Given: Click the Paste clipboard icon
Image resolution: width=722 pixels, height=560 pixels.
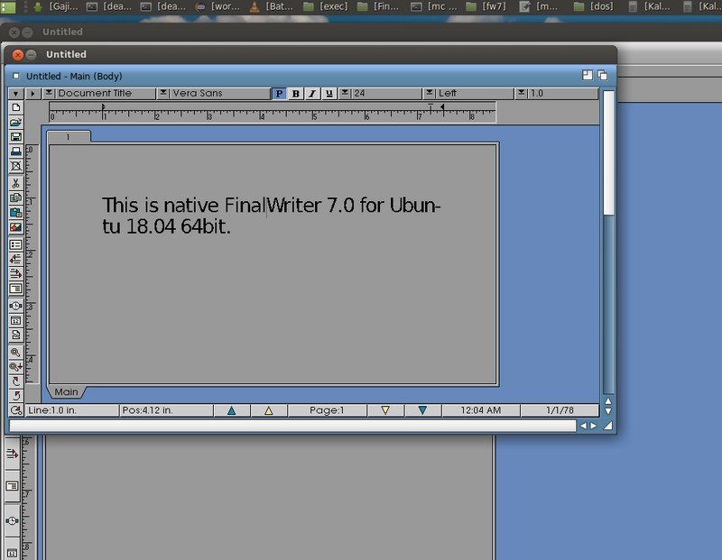Looking at the screenshot, I should pyautogui.click(x=15, y=213).
